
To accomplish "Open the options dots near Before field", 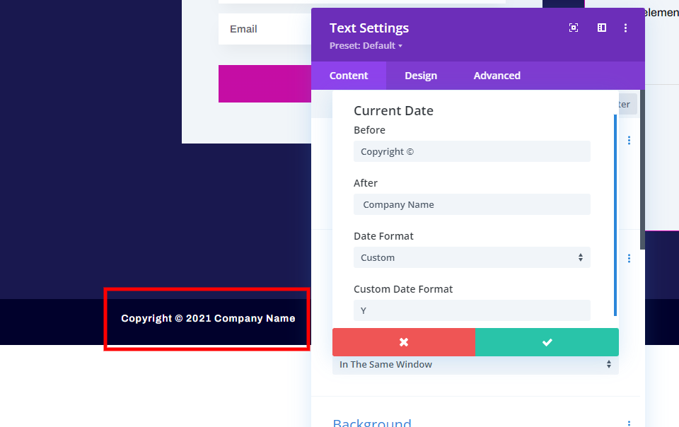I will [x=629, y=140].
